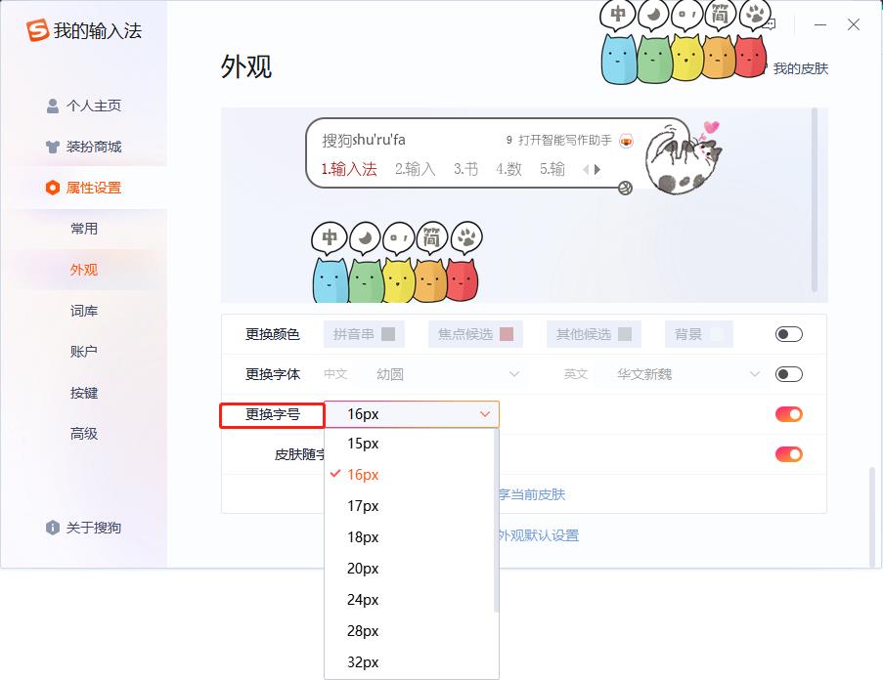The height and width of the screenshot is (680, 883).
Task: Enable the 更换字体 toggle
Action: [x=788, y=374]
